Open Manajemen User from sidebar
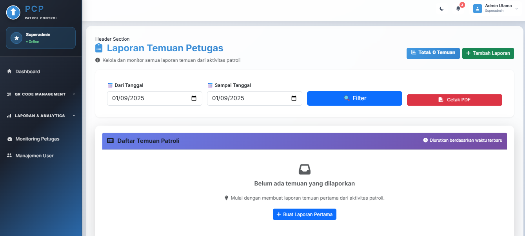This screenshot has width=525, height=236. click(35, 156)
